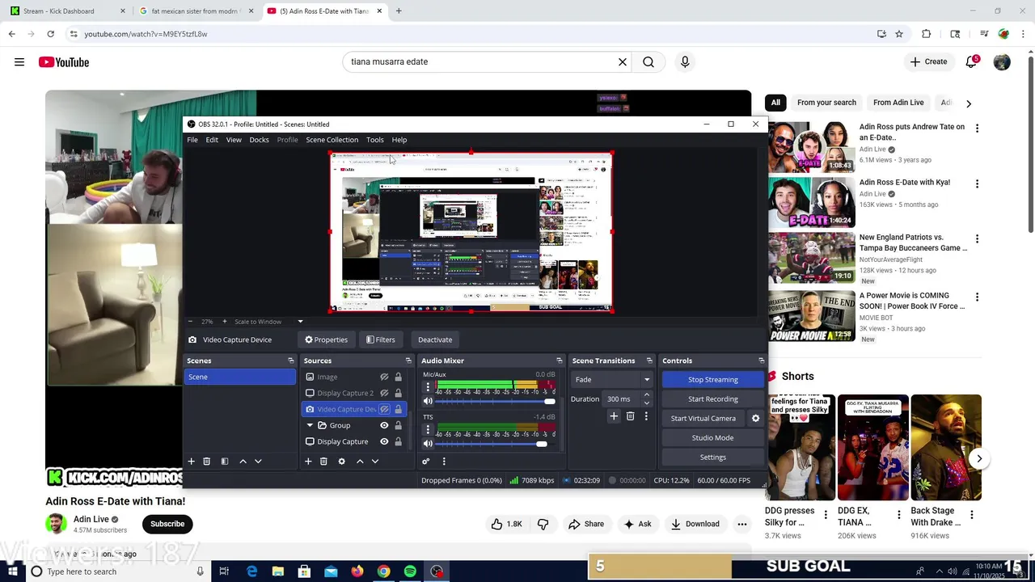Mute the Mic/Aux audio channel
This screenshot has height=582, width=1035.
click(428, 401)
